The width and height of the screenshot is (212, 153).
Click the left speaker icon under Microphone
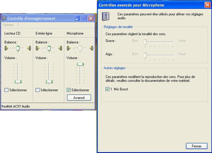[68, 48]
